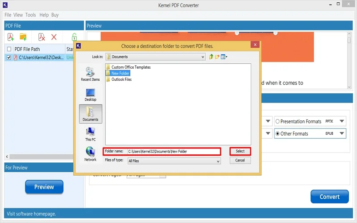Screen dimensions: 357x223
Task: Click the Visit software homepage link
Action: coord(31,214)
